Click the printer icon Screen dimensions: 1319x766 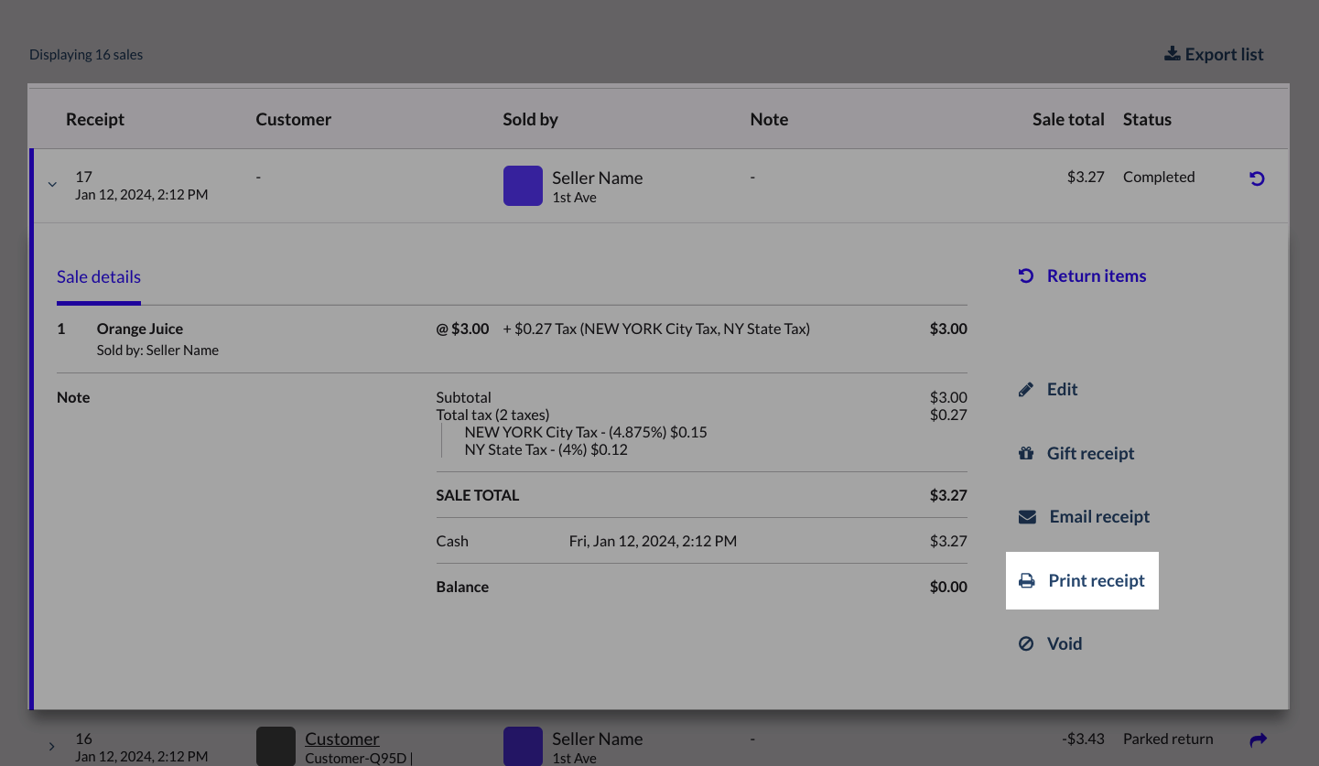point(1027,581)
